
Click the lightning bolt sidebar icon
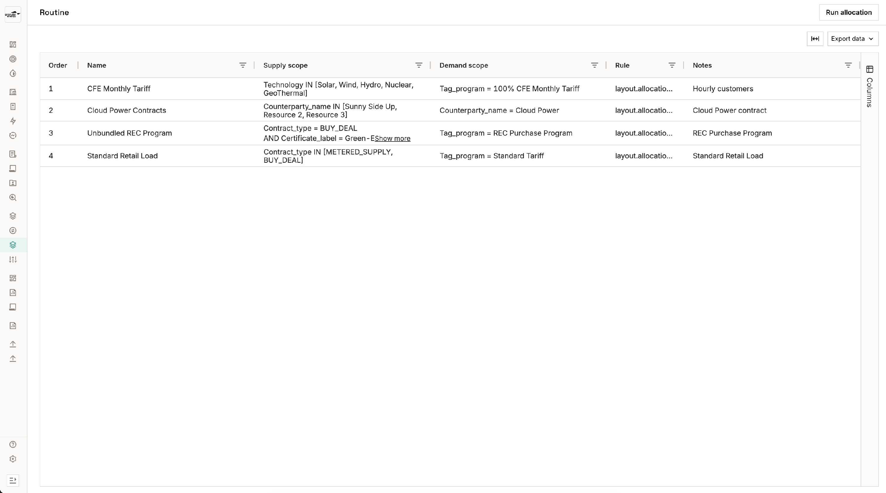pos(13,121)
